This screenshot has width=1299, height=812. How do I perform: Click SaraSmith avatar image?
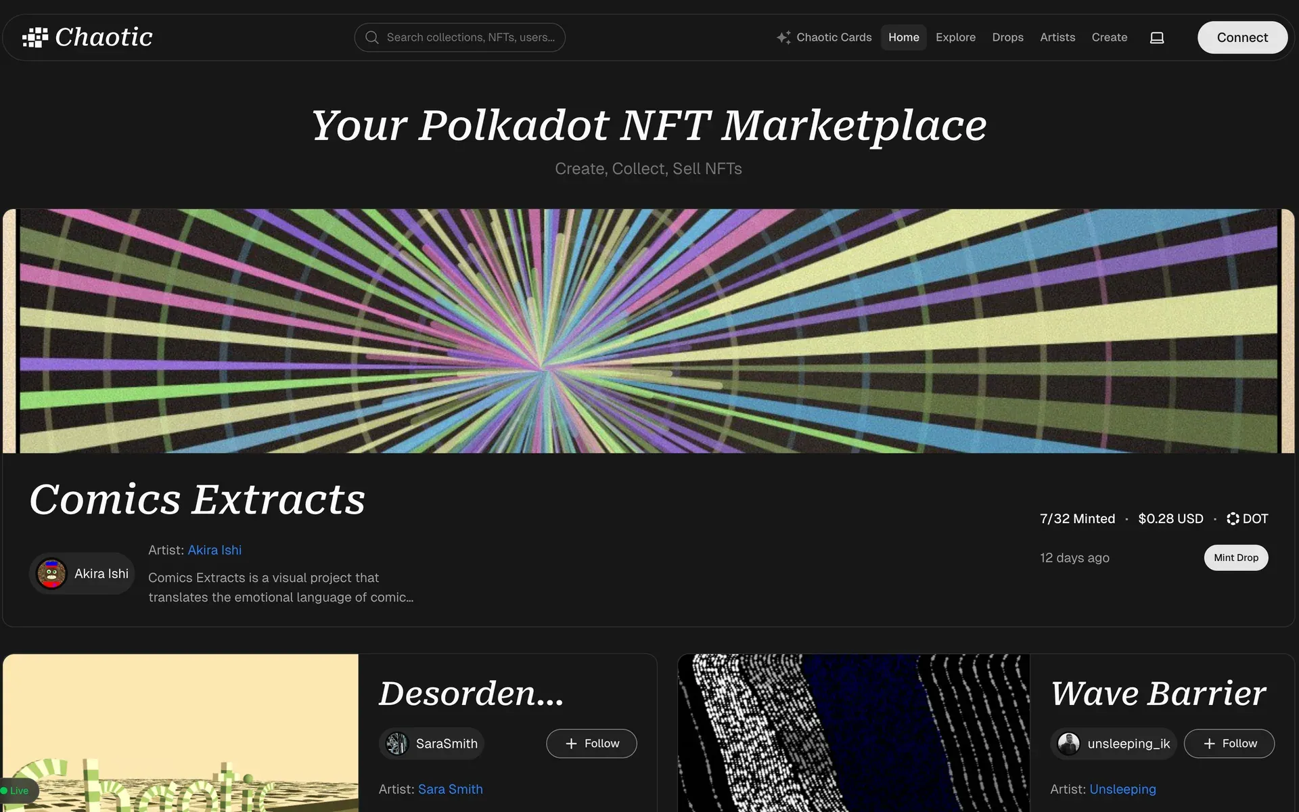(397, 744)
